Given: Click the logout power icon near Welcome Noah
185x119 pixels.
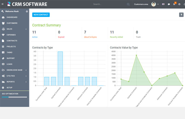Looking at the screenshot, I should pyautogui.click(x=27, y=11).
